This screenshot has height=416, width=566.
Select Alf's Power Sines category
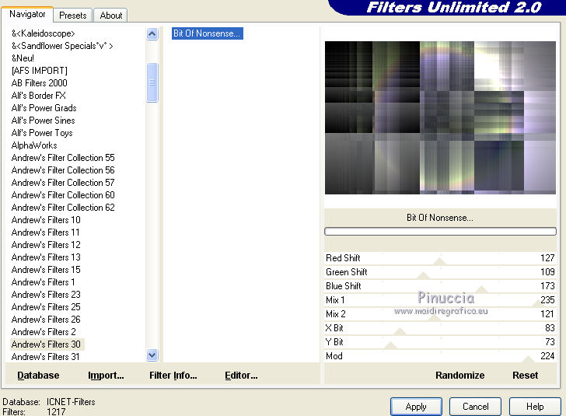coord(44,121)
